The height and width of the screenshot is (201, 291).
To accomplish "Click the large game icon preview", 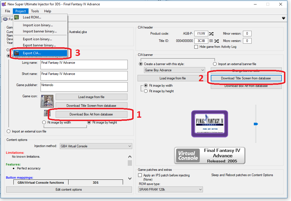I will (x=47, y=101).
